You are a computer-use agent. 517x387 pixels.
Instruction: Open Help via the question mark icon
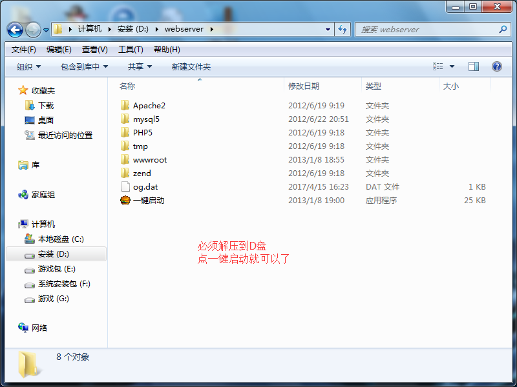tap(496, 66)
